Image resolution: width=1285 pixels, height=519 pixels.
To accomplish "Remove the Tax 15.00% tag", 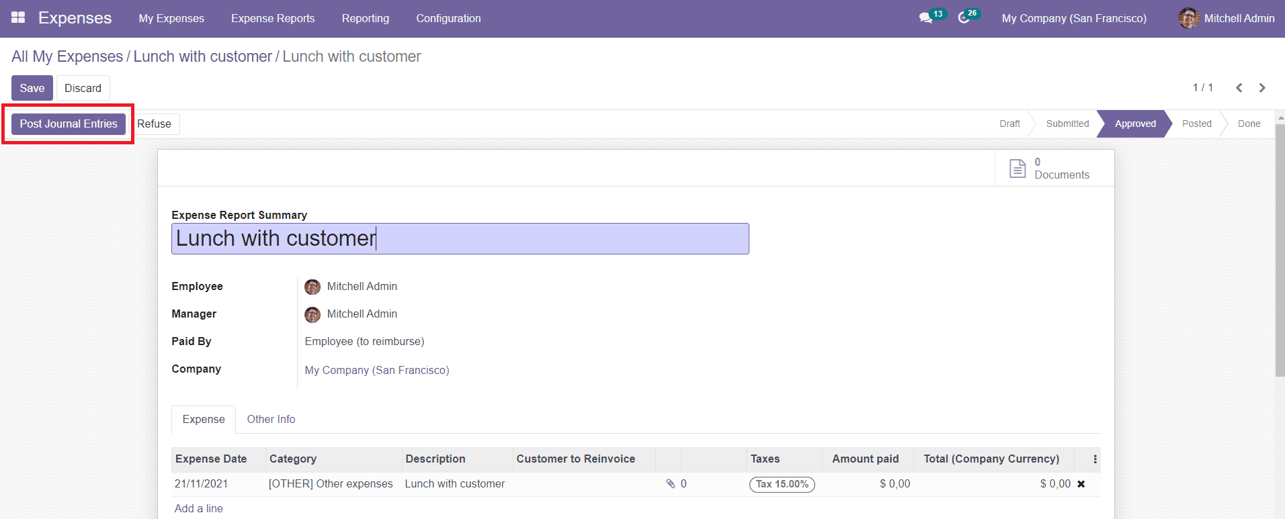I will 782,484.
